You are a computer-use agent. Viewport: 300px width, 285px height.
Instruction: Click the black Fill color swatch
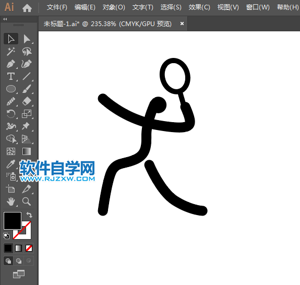point(13,221)
